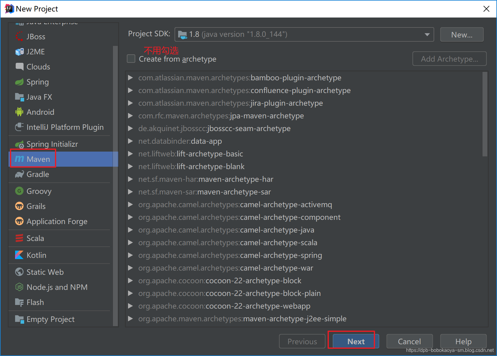This screenshot has height=356, width=497.
Task: Pick the Spring Initializr icon
Action: (19, 144)
